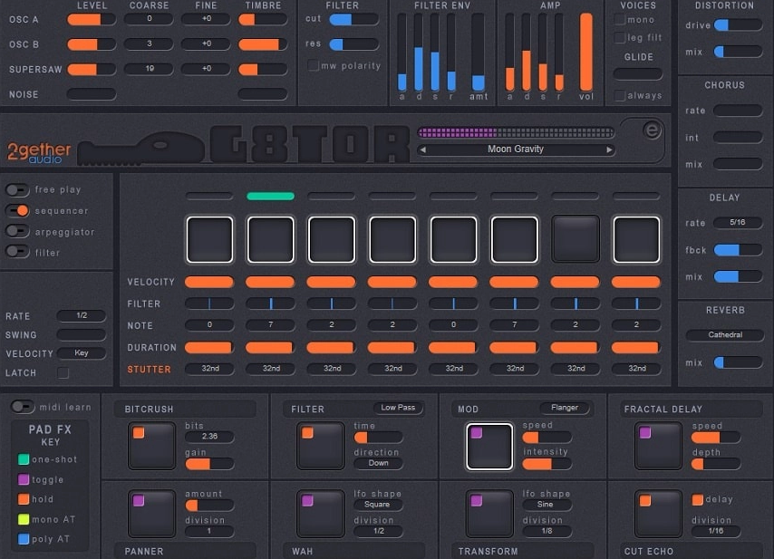Click next preset arrow beside Moon Gravity
The image size is (774, 559).
pyautogui.click(x=610, y=149)
